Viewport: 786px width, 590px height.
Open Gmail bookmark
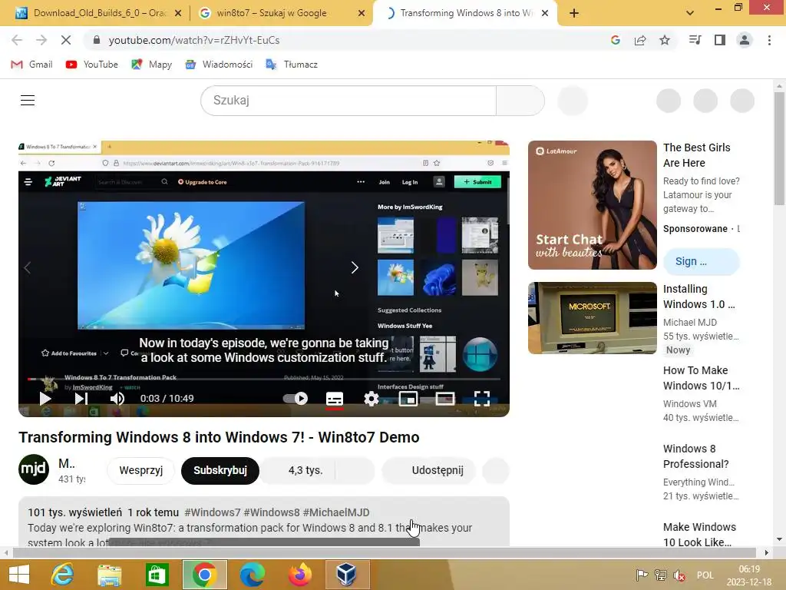31,65
